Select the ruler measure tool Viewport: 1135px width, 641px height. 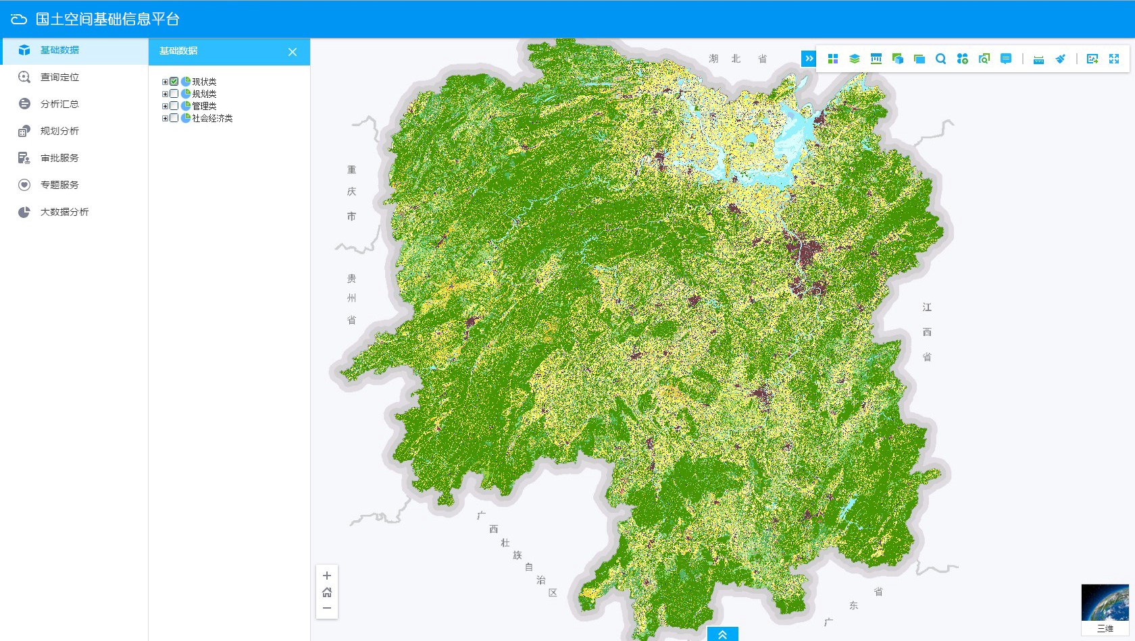coord(1038,59)
